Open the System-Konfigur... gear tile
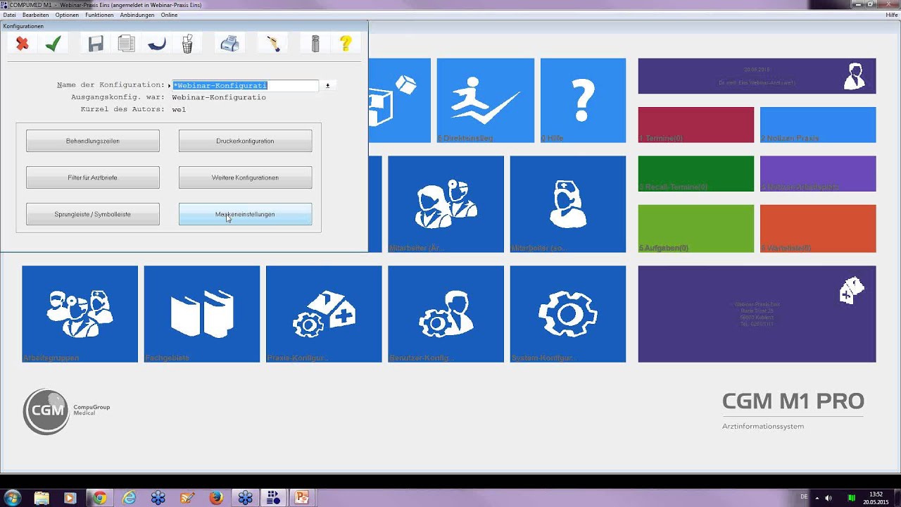901x507 pixels. 568,314
